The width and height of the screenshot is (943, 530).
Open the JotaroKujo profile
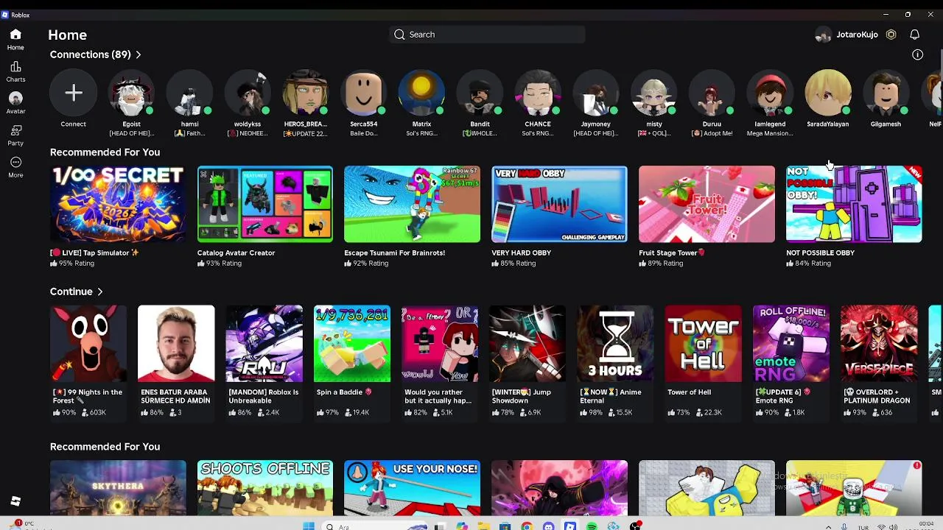[x=846, y=35]
